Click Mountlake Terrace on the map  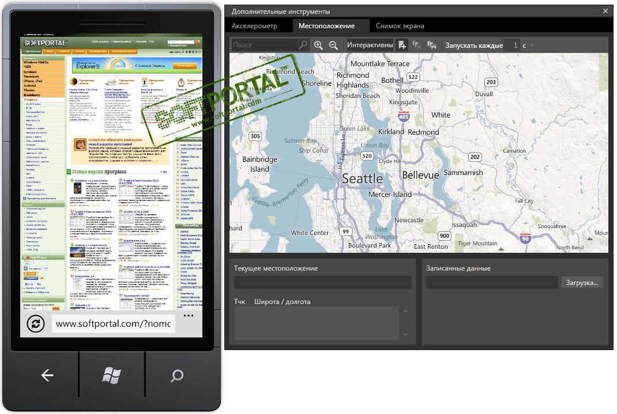[x=380, y=64]
